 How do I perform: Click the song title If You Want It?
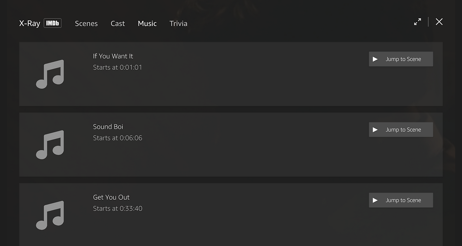(x=113, y=56)
